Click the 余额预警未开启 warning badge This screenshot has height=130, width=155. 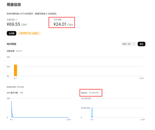tap(29, 33)
